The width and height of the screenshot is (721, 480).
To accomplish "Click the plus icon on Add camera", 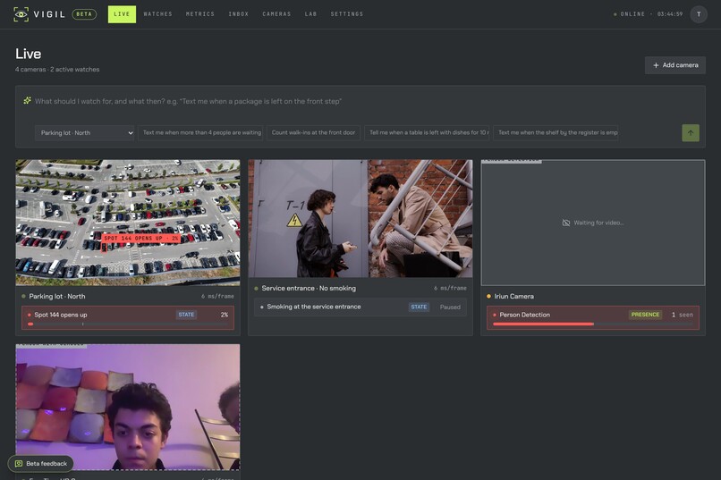I will click(x=656, y=65).
